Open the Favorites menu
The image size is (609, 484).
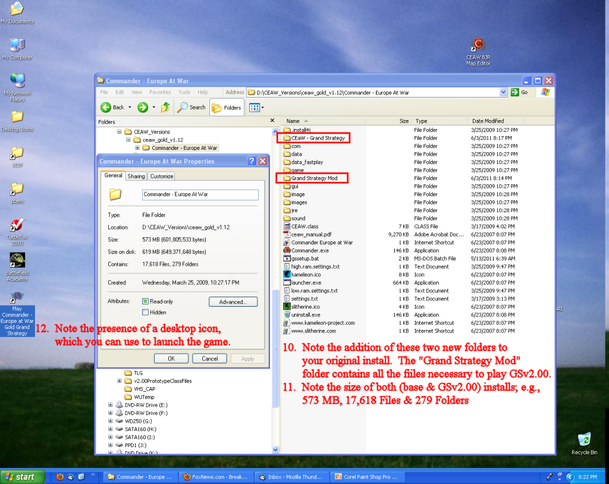point(160,92)
